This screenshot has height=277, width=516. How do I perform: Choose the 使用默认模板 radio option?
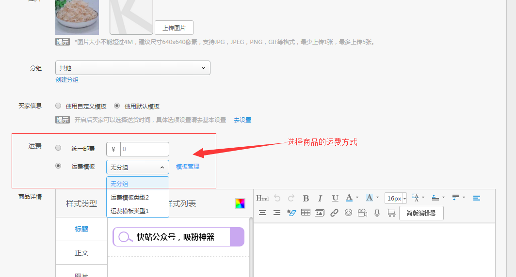click(x=117, y=106)
